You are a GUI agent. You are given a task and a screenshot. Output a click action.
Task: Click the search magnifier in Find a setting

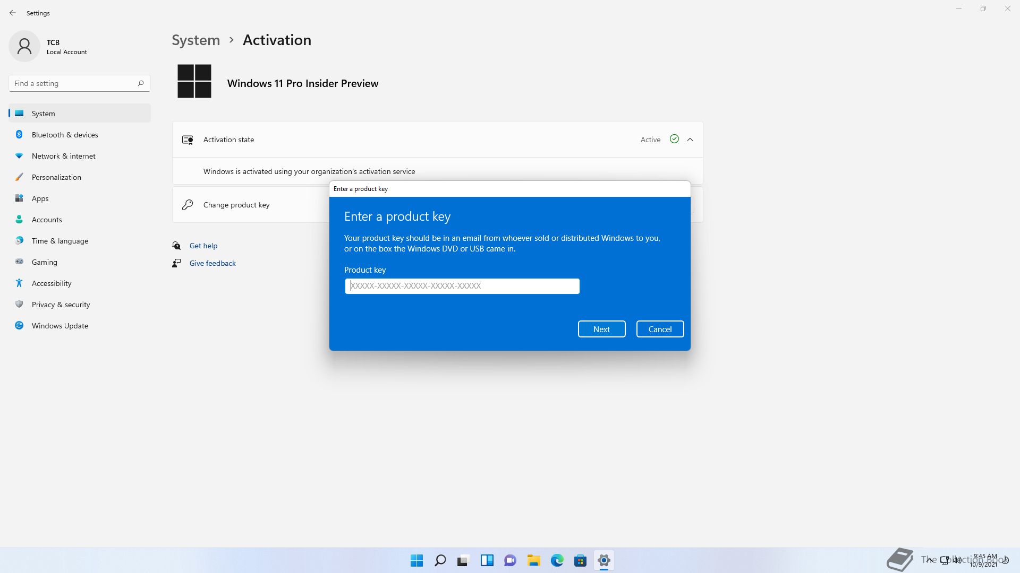tap(141, 83)
